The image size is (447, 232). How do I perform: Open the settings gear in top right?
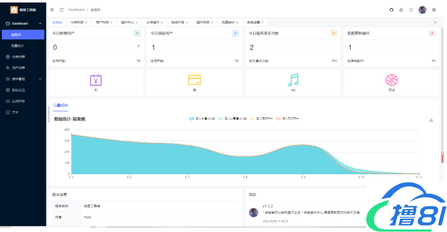[x=434, y=9]
